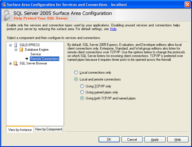Screen dimensions: 192x147
Task: Click Apply to save changes
Action: click(x=155, y=140)
